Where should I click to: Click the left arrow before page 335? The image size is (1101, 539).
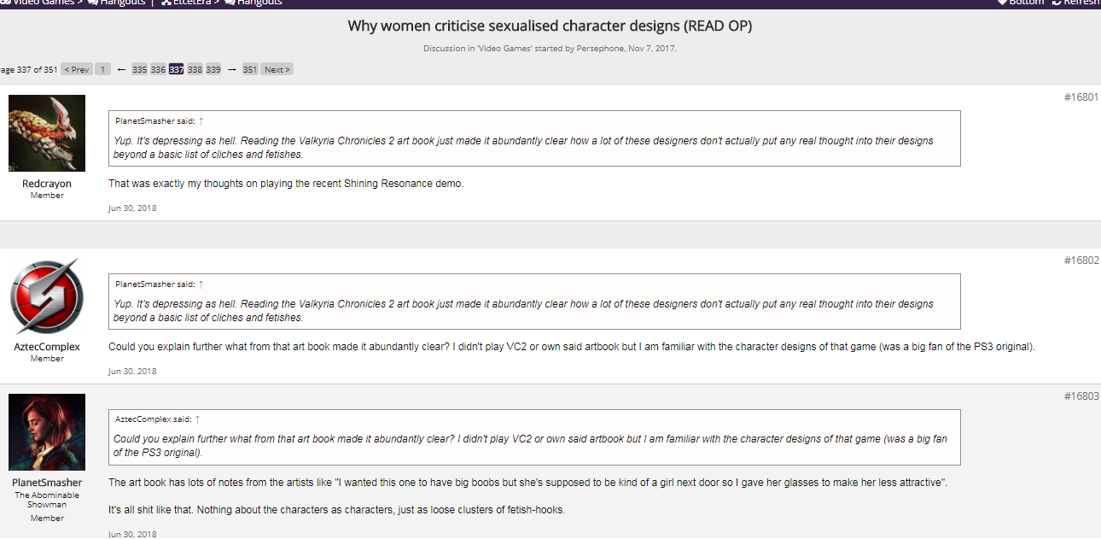pos(121,70)
